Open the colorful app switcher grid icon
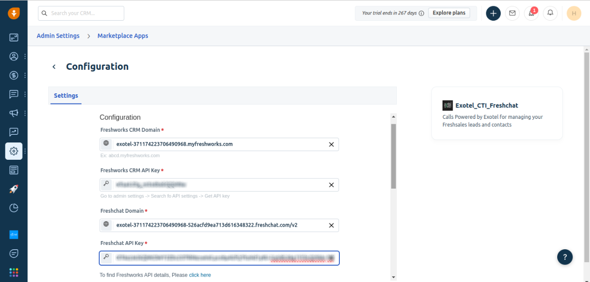 click(13, 272)
